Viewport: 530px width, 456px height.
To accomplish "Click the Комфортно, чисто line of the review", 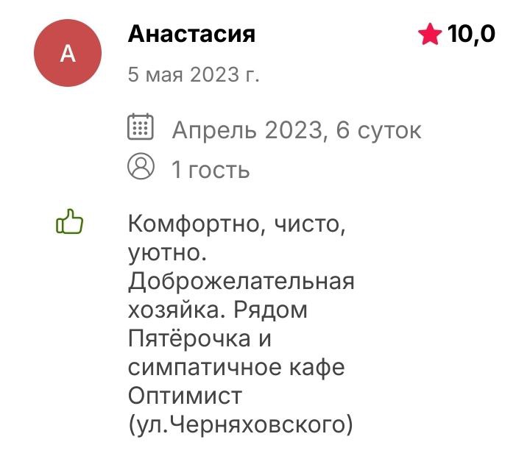I will click(236, 225).
